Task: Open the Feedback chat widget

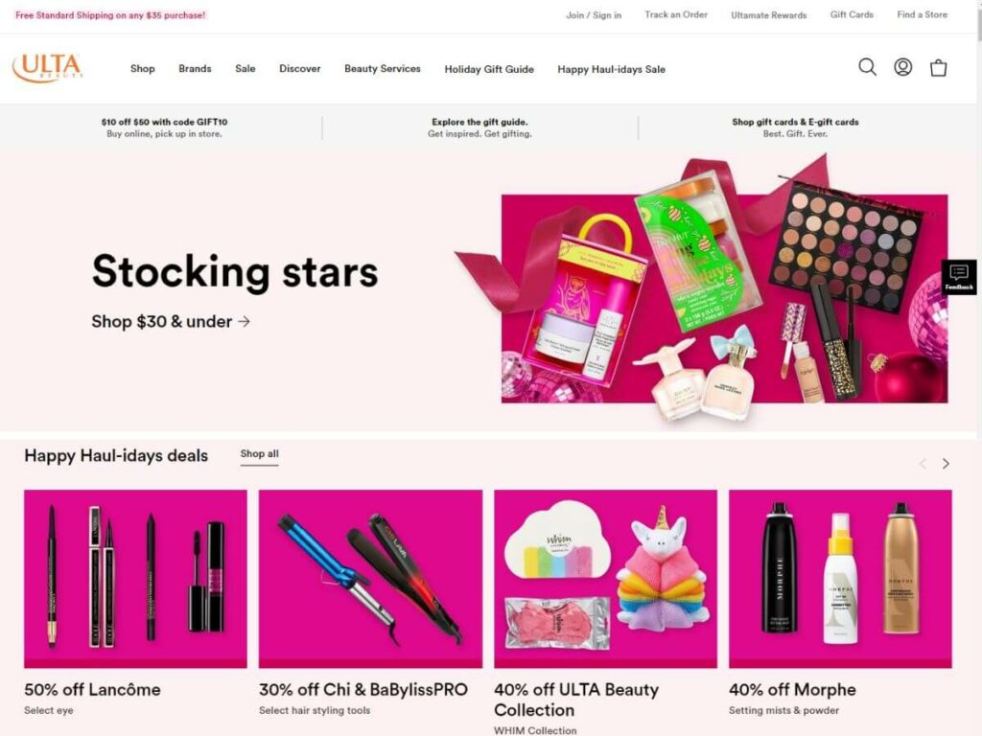Action: coord(959,277)
